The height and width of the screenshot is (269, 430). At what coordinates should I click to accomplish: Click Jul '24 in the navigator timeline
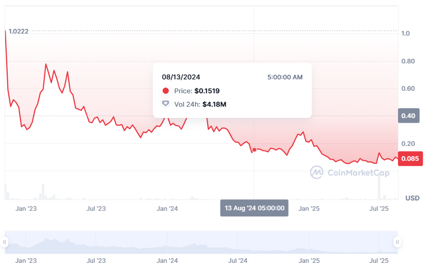237,261
